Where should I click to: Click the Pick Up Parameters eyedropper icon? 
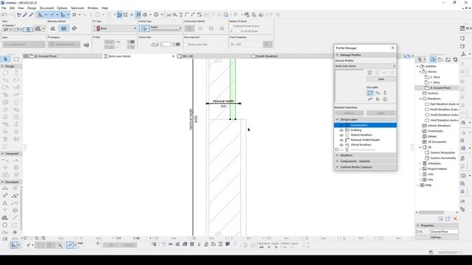point(25,15)
